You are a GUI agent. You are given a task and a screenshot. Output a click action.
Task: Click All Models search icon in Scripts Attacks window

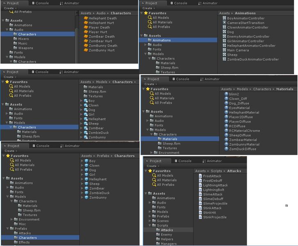pyautogui.click(x=154, y=175)
